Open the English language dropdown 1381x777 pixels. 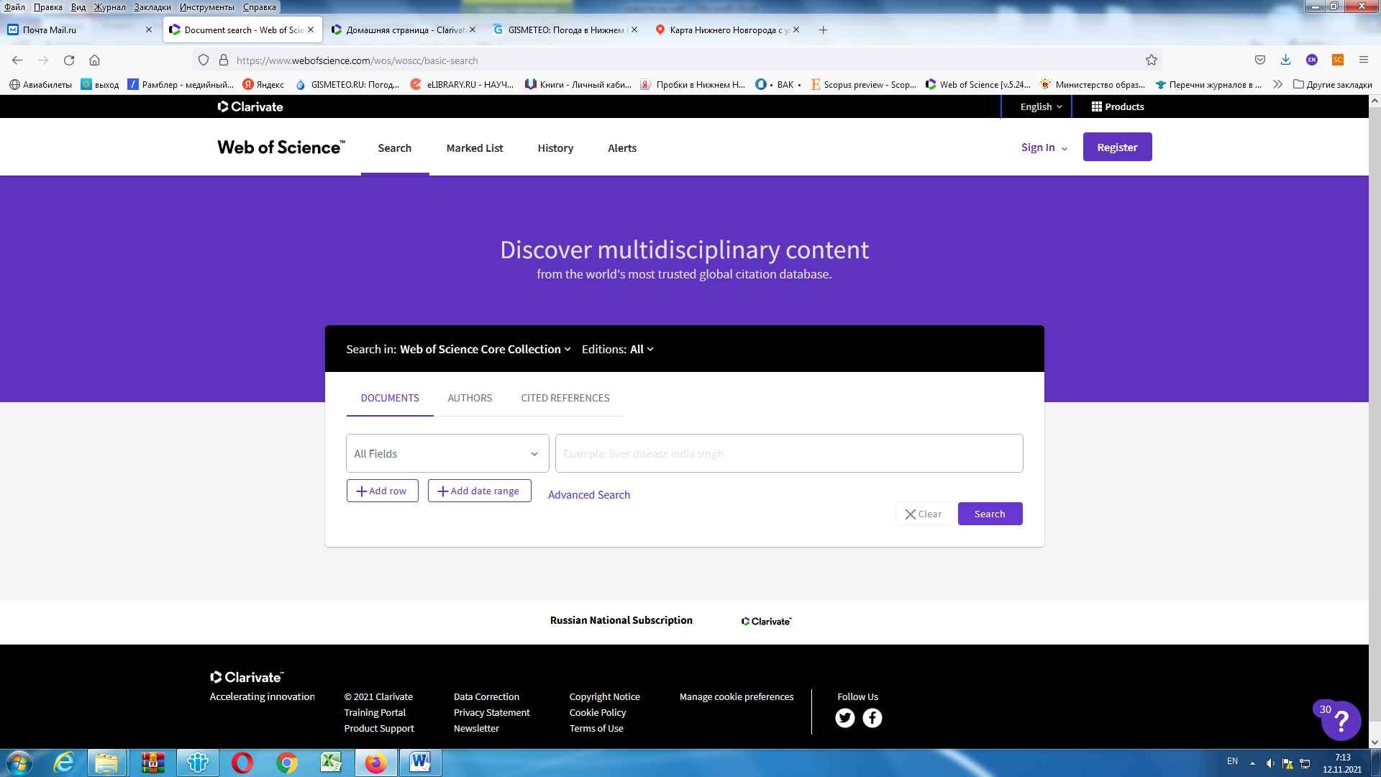click(1041, 106)
